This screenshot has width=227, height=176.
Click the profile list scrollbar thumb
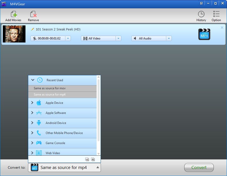pos(99,110)
